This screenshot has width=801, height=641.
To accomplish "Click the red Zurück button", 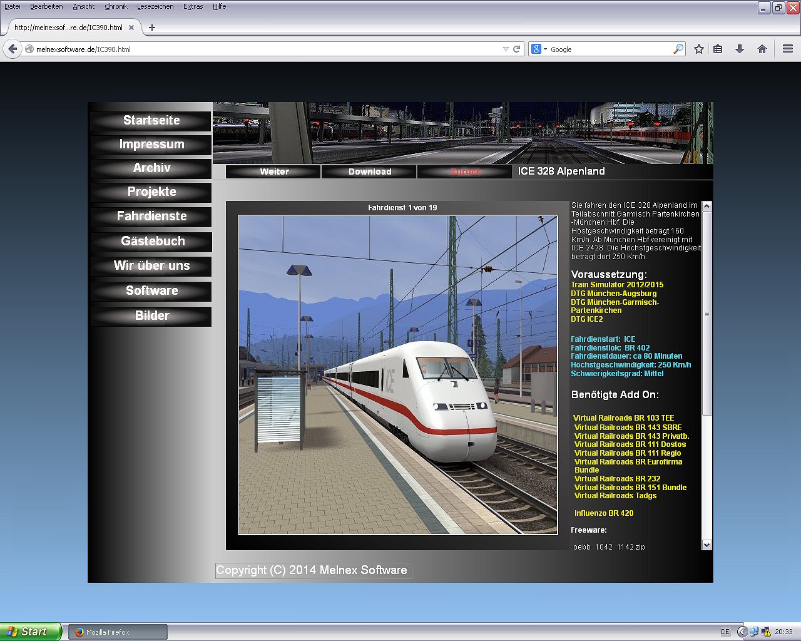I will [465, 172].
